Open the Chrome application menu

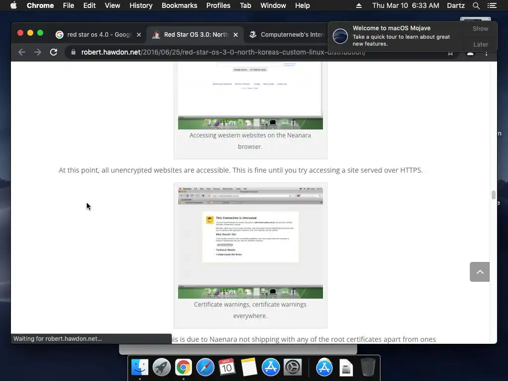point(40,5)
